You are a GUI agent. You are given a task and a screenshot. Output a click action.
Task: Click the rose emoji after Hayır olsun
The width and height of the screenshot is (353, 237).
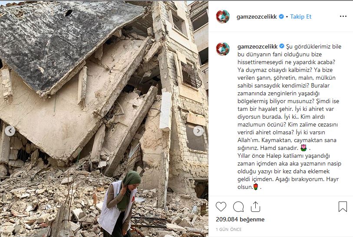pos(255,187)
